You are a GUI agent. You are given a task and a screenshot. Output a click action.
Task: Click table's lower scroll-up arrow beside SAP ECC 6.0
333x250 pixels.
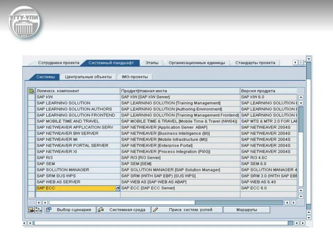click(301, 191)
